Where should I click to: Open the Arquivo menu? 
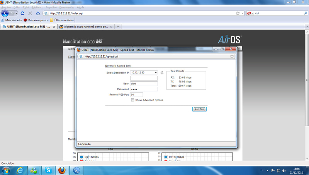click(6, 7)
